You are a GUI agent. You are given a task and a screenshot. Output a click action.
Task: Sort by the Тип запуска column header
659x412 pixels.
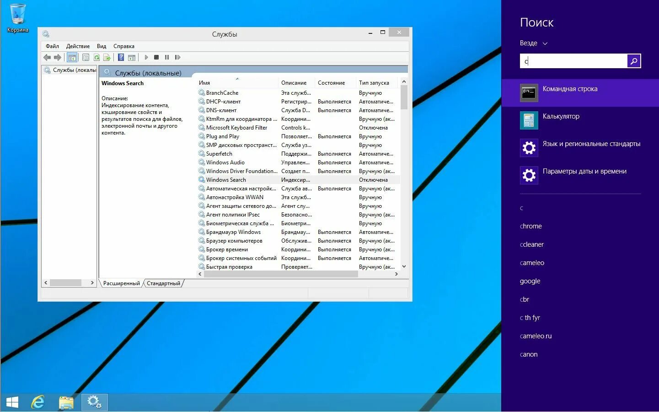377,83
